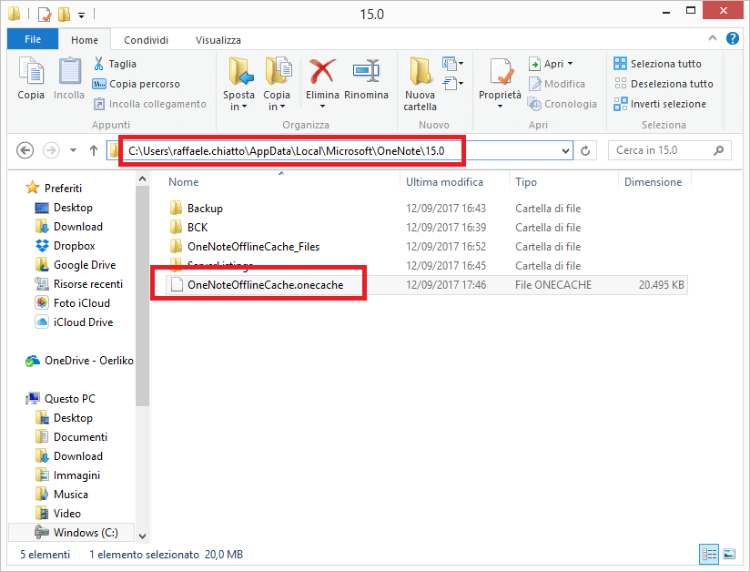The height and width of the screenshot is (572, 750).
Task: Switch to large icons view in status bar
Action: coord(729,554)
